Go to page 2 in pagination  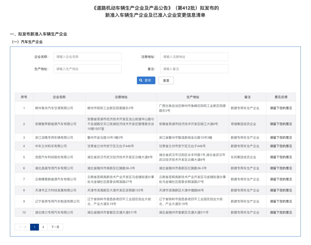pos(43,227)
